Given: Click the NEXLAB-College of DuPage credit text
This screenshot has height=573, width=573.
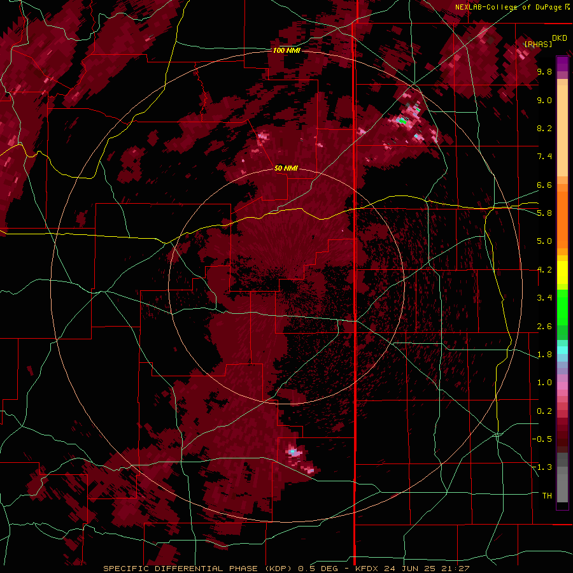Looking at the screenshot, I should pos(509,7).
